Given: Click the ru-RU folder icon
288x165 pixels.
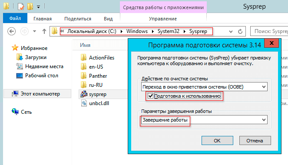Looking at the screenshot, I should click(x=83, y=85).
